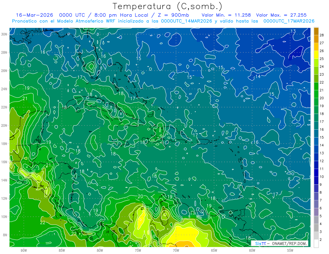The image size is (329, 254).
Task: Pick the legend color between 25 and 26
Action: [x=316, y=55]
